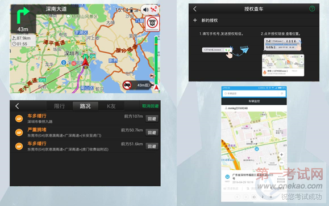
Task: Select the 路况 tab
Action: pos(85,106)
